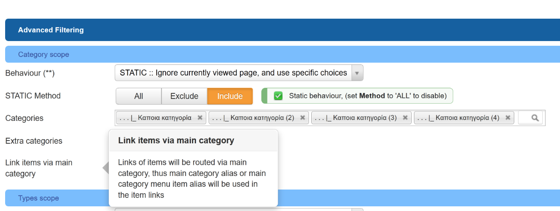Click the Extra categories label
The height and width of the screenshot is (211, 560).
(34, 141)
